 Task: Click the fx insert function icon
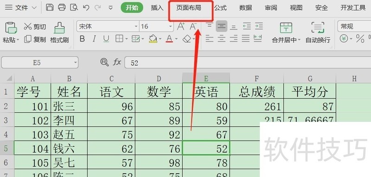pos(117,63)
